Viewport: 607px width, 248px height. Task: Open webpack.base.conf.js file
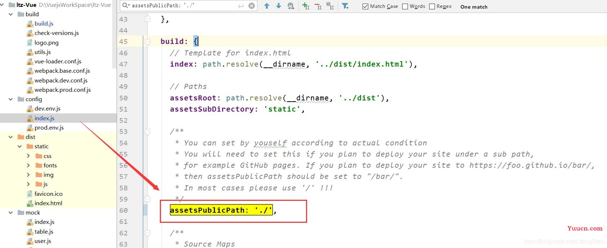click(62, 71)
